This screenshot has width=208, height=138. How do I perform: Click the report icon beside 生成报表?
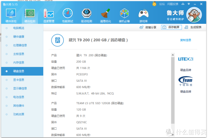(186, 27)
